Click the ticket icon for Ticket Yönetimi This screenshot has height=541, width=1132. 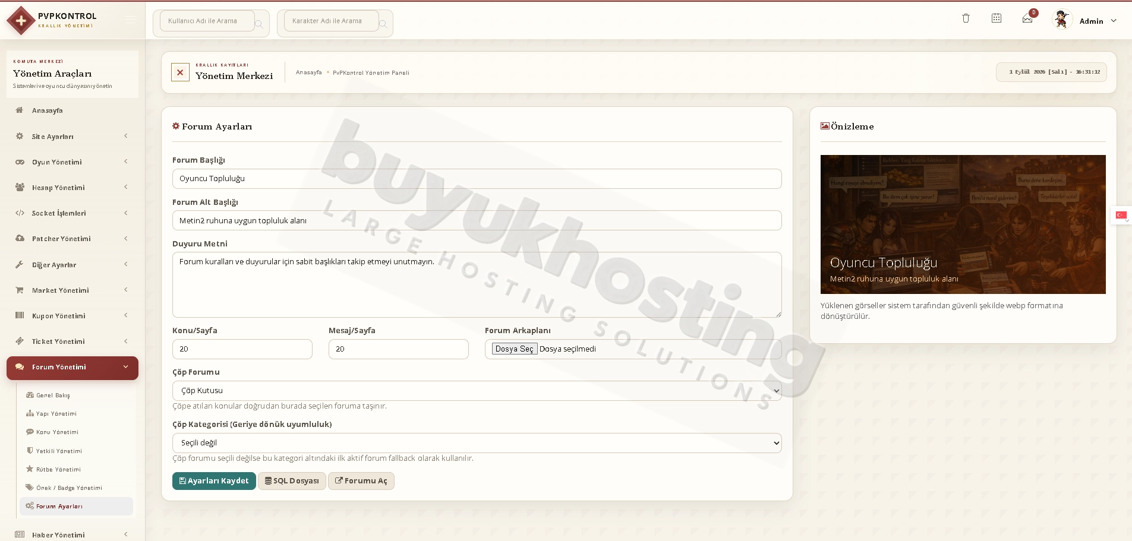[20, 341]
